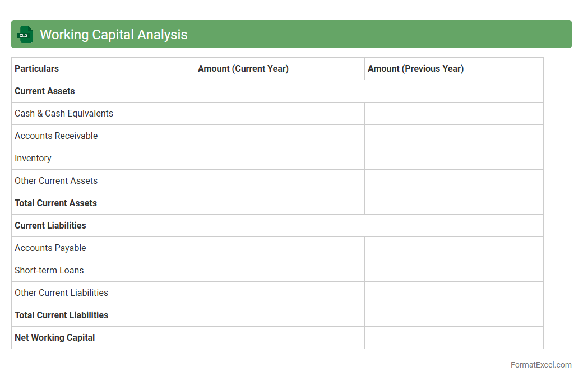Click Total Current Liabilities previous year cell
Screen dimensions: 583x381
coord(454,315)
